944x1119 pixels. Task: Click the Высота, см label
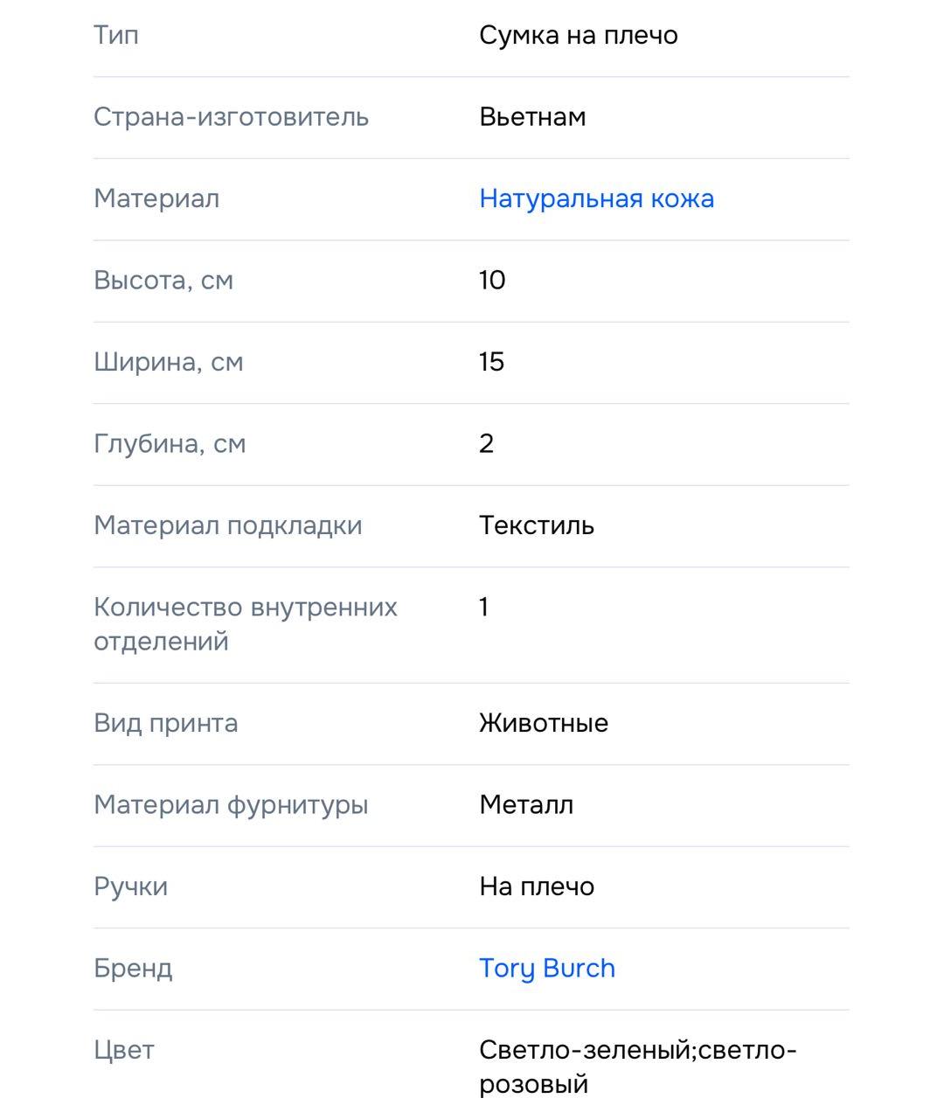[x=163, y=281]
